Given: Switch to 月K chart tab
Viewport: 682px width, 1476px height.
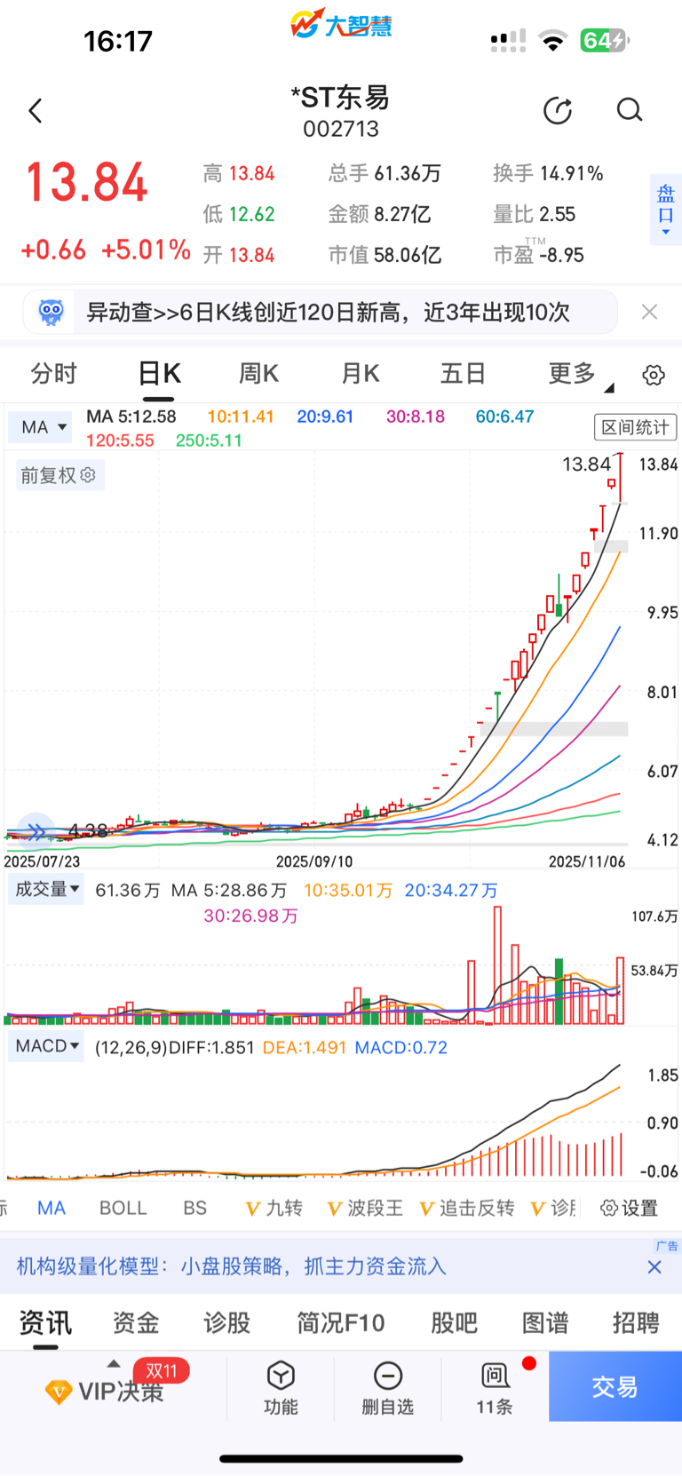Looking at the screenshot, I should pyautogui.click(x=361, y=374).
